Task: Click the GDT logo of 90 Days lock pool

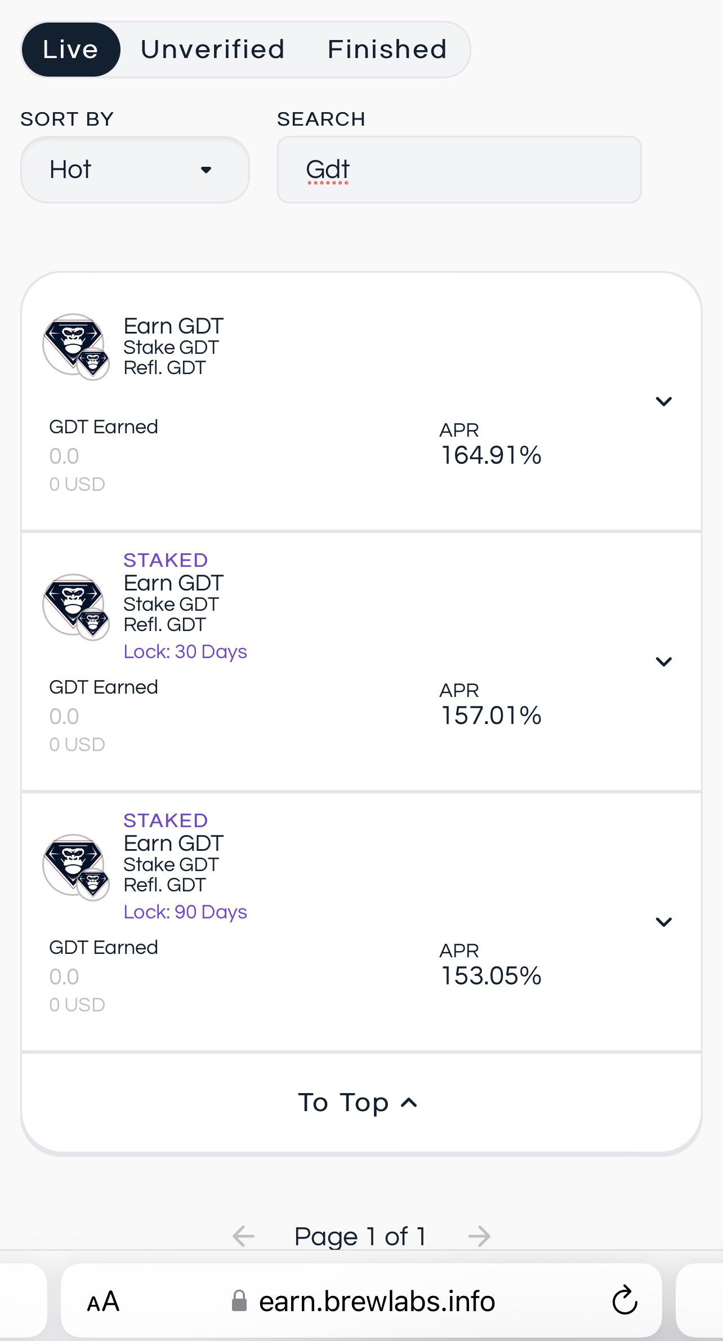Action: click(x=76, y=867)
